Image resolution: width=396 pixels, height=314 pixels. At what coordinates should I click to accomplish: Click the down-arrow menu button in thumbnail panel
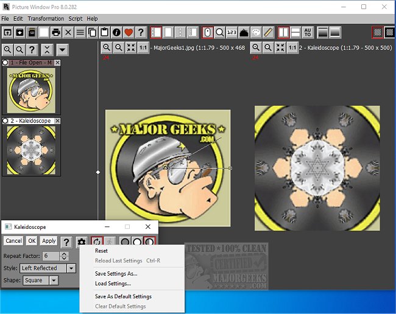[62, 50]
